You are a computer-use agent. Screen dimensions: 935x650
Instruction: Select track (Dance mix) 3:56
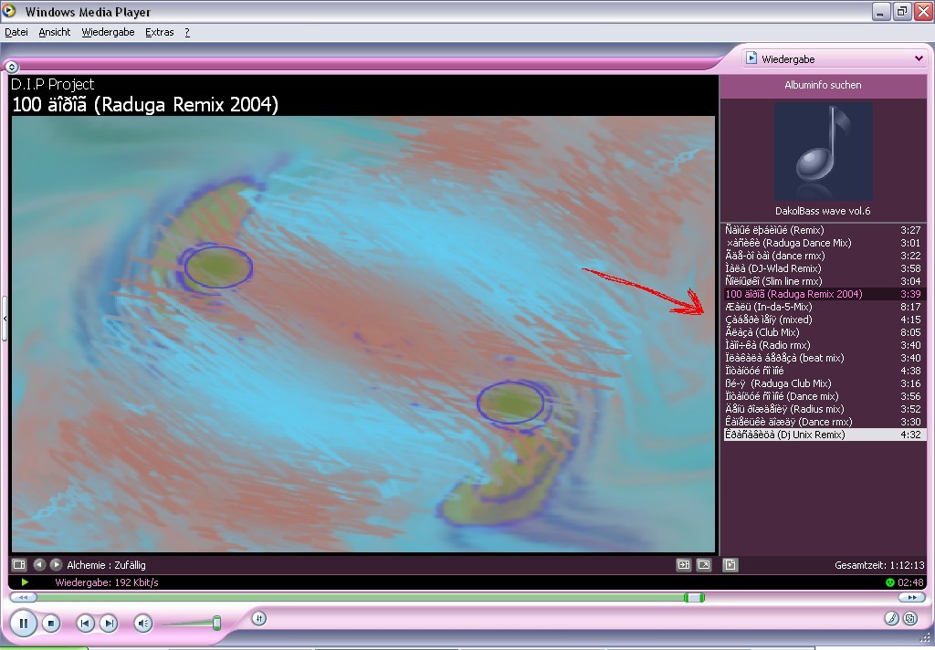click(x=824, y=396)
